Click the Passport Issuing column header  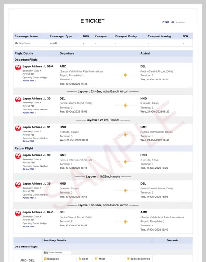159,36
